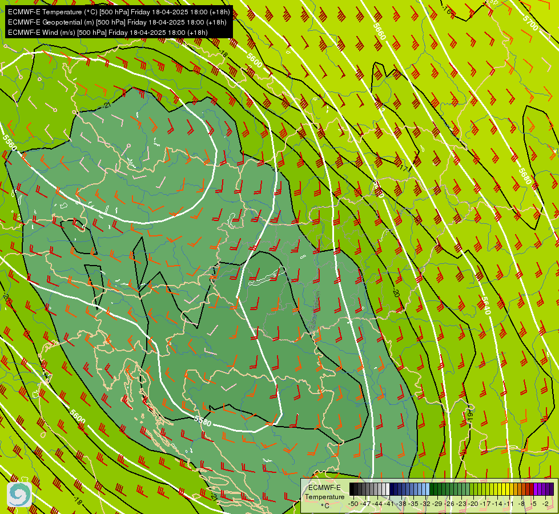Click the -41 tick label in the legend

pyautogui.click(x=389, y=504)
